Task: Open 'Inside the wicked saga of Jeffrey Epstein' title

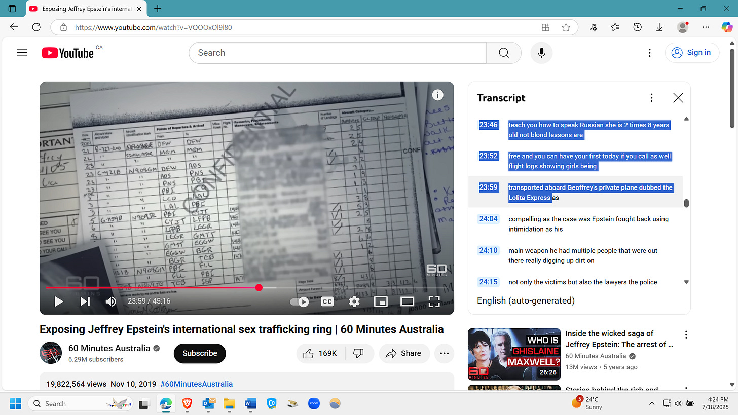Action: click(x=619, y=339)
